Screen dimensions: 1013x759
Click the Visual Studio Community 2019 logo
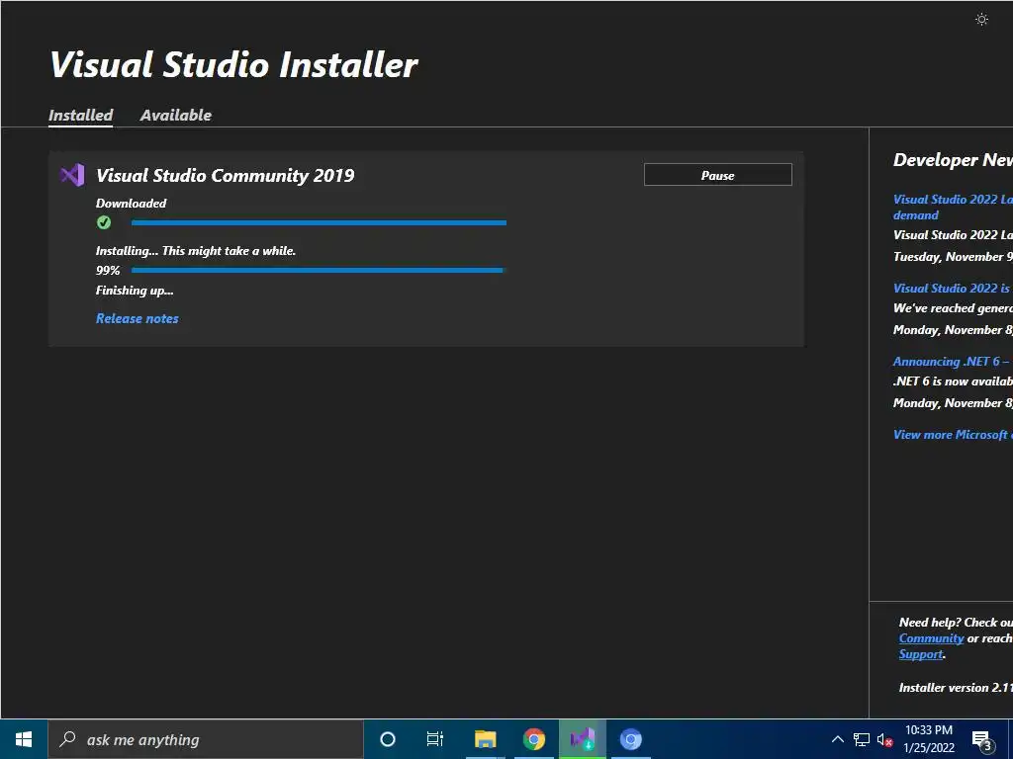click(72, 175)
